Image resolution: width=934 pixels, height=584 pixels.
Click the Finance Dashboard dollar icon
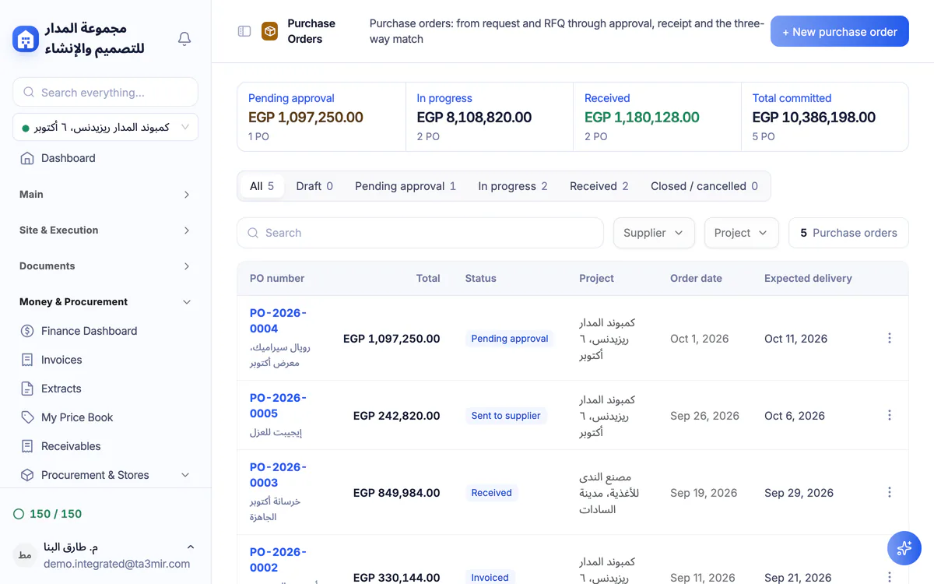pos(27,331)
